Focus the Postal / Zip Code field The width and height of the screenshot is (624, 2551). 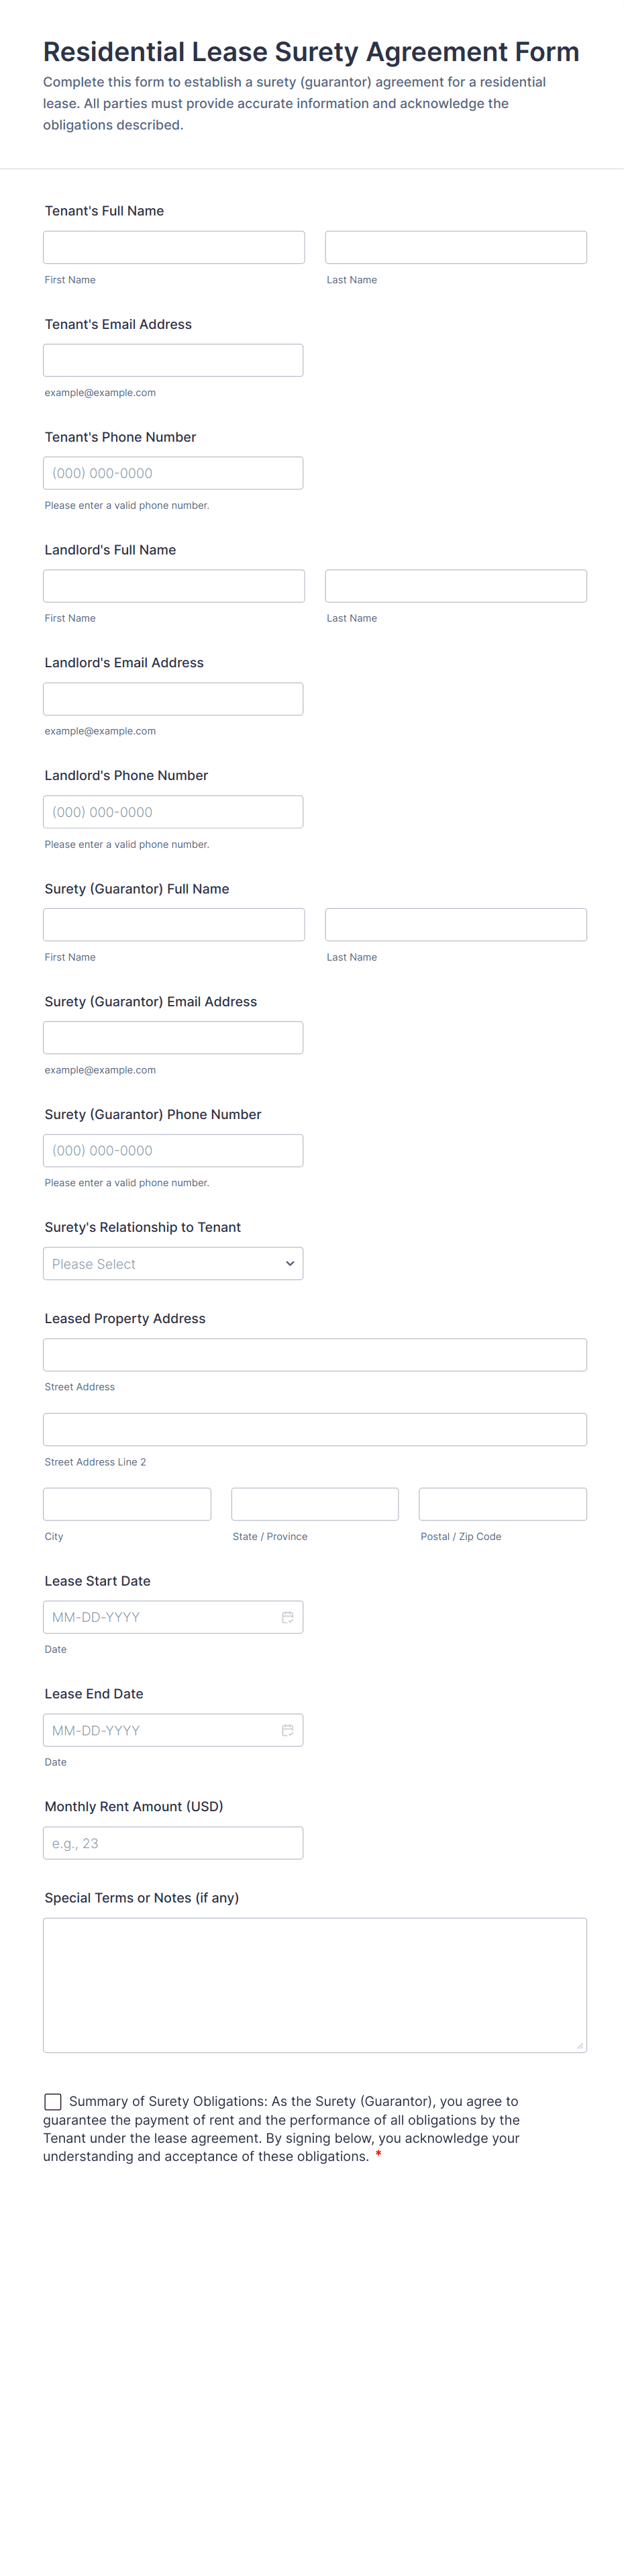[x=502, y=1504]
